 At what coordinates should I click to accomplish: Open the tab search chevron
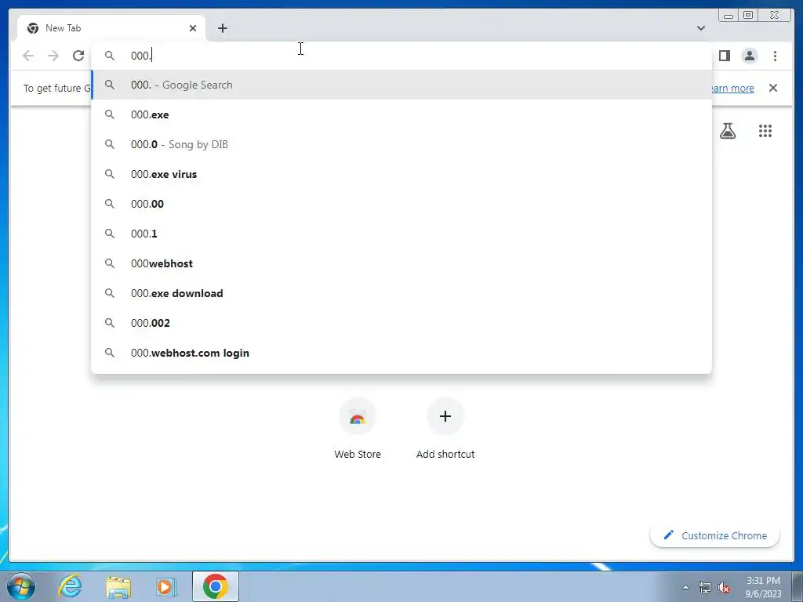pos(701,28)
